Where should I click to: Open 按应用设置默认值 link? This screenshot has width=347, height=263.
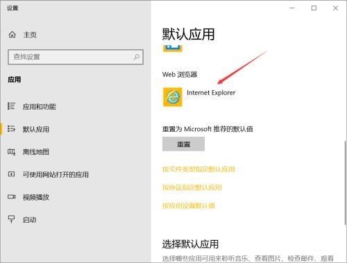(189, 205)
